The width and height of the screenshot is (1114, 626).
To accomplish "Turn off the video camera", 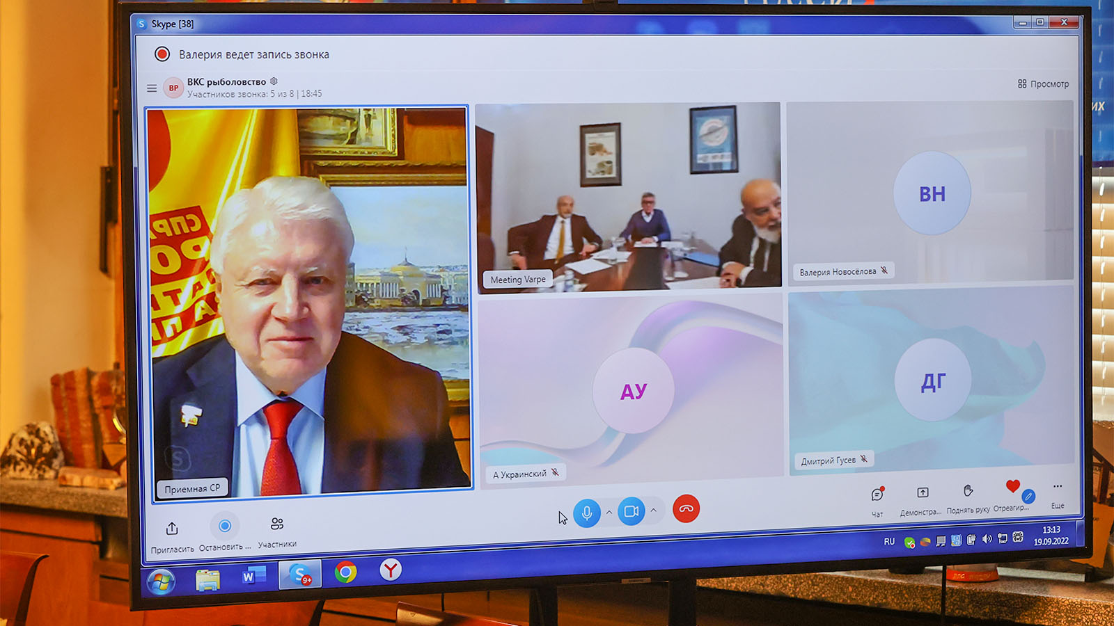I will coord(631,512).
